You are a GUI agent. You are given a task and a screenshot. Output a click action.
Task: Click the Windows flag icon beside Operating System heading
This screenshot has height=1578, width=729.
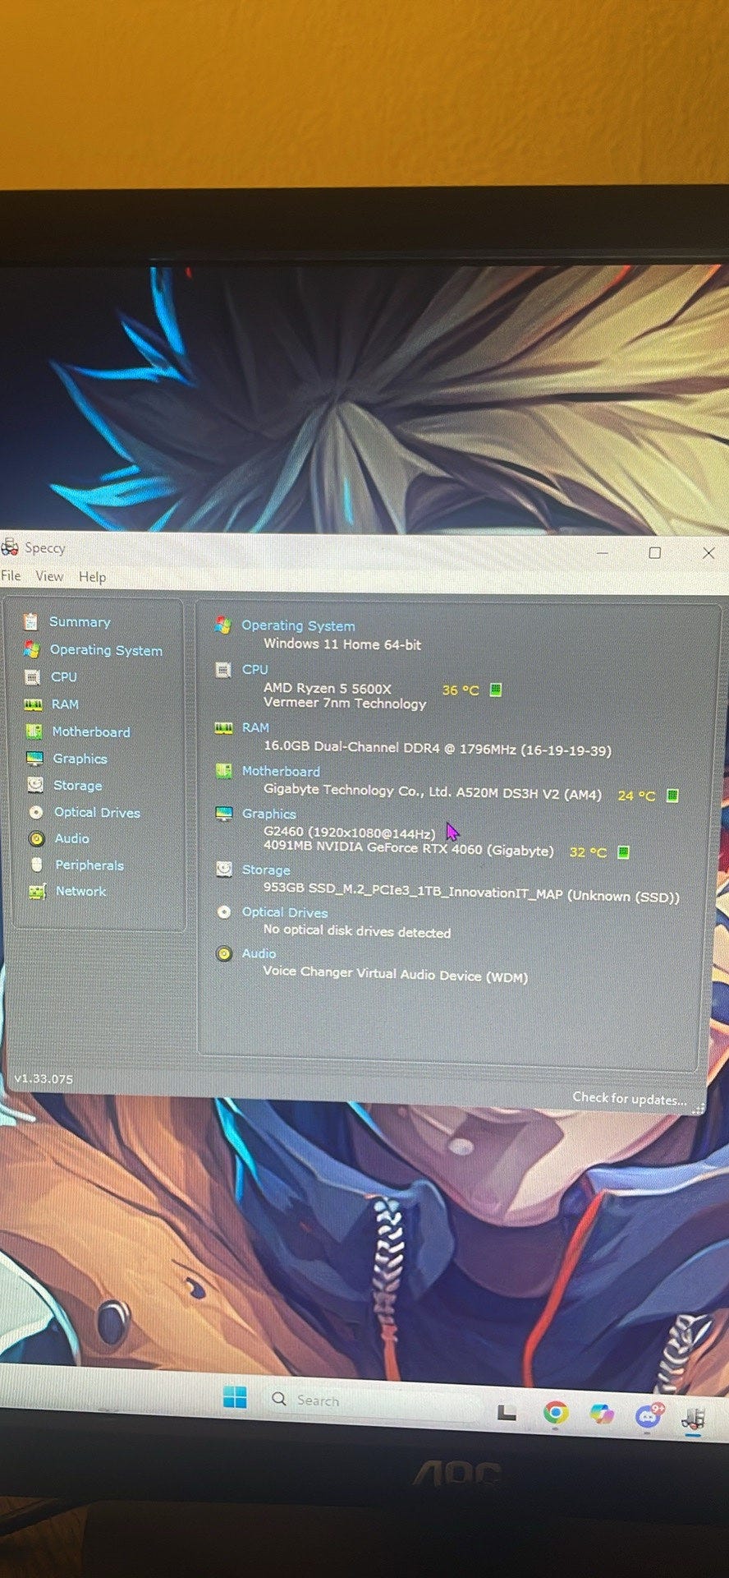click(222, 625)
